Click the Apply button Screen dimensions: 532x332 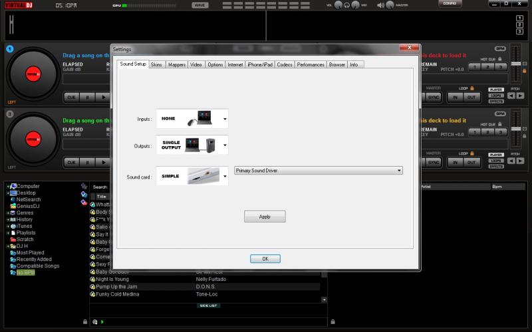point(265,216)
